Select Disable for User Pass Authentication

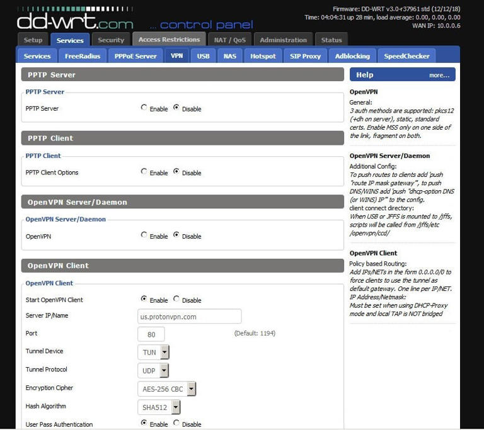[176, 422]
